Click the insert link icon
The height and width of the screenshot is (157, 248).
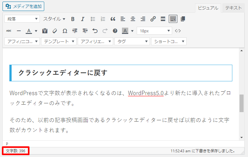pos(153,19)
